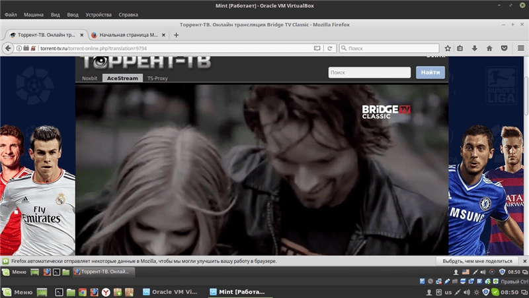
Task: Click the Firefox Поиск search box
Action: (x=389, y=48)
